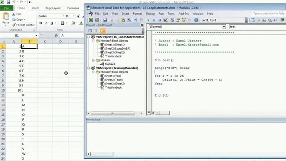Click the Reset stop icon in VBA toolbar
The height and width of the screenshot is (161, 286).
[160, 20]
